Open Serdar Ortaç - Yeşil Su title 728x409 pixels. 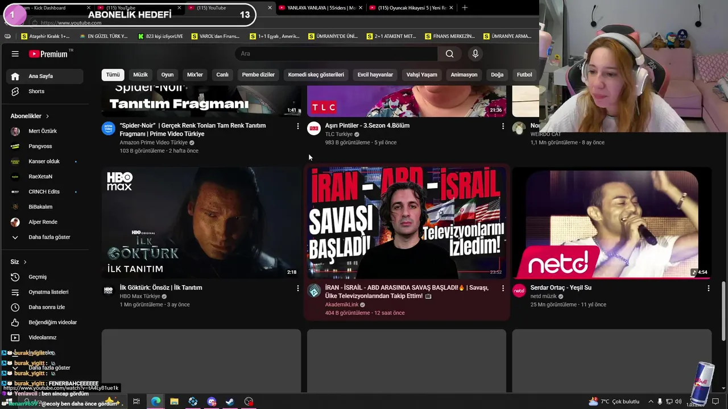click(x=561, y=288)
